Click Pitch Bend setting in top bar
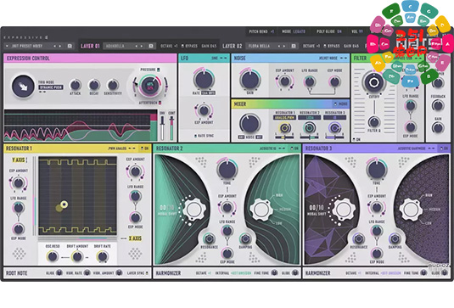The image size is (454, 308). coord(261,31)
